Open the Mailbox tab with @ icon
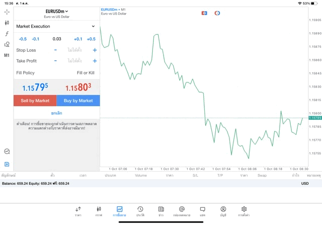This screenshot has width=322, height=225. point(182,211)
